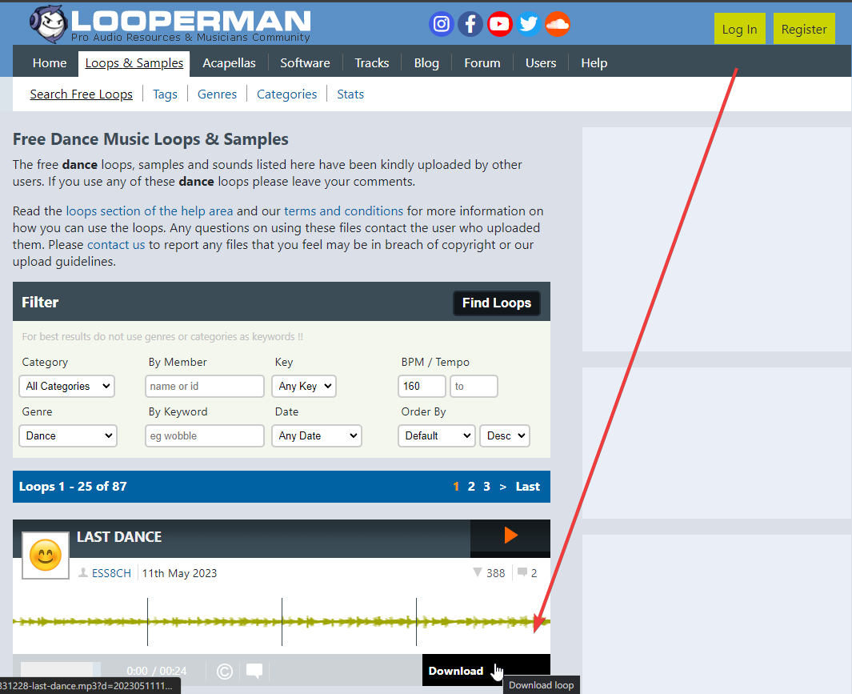Open the Any Date dropdown
Image resolution: width=852 pixels, height=694 pixels.
[x=318, y=435]
